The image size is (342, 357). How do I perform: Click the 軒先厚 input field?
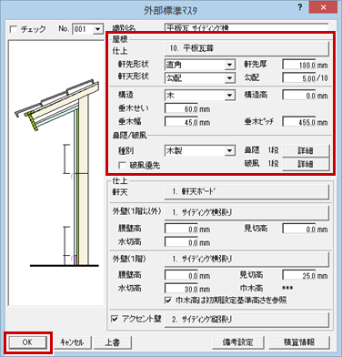[299, 65]
